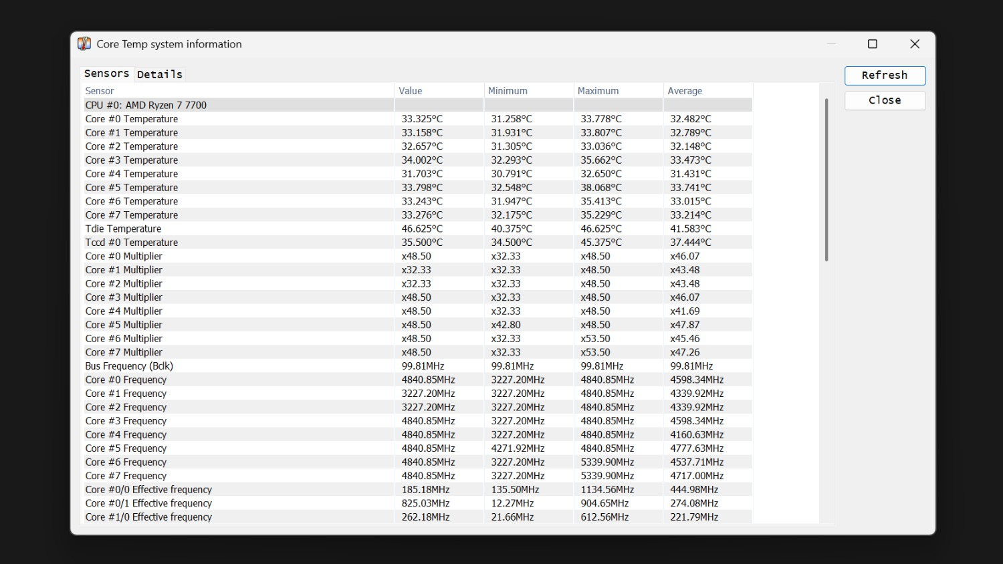Click the Close button below Refresh
Image resolution: width=1003 pixels, height=564 pixels.
[x=885, y=100]
